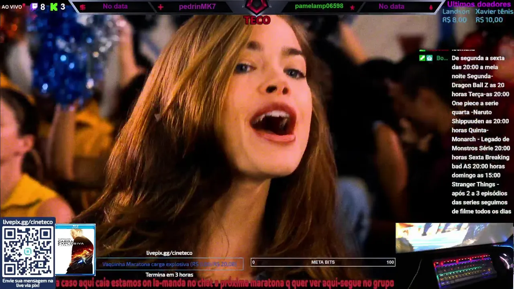Click the star icon after pamelamp06598
The image size is (514, 289).
[x=352, y=7]
